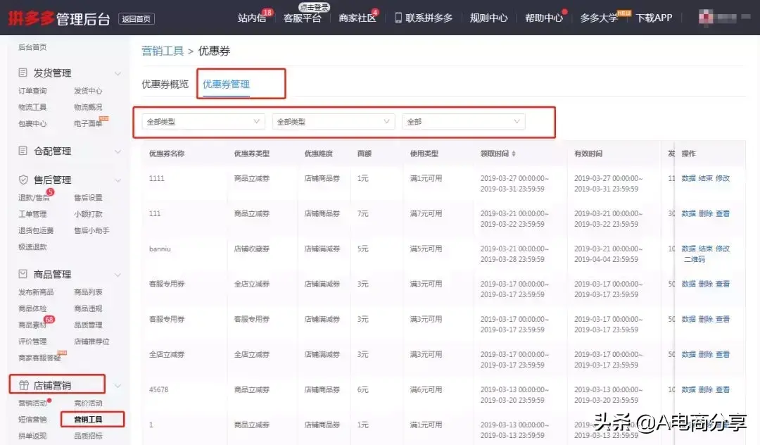
Task: Click the coupon name banniu
Action: [x=160, y=249]
